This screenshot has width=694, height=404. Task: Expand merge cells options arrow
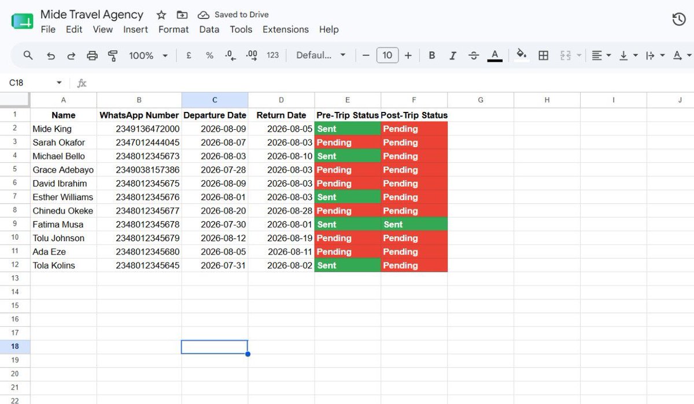579,55
